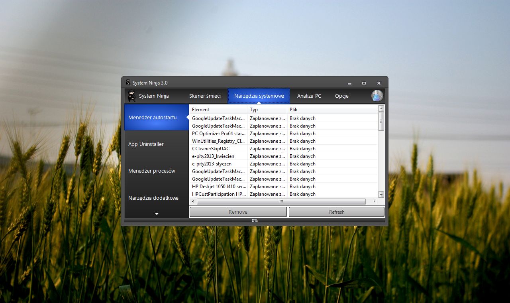Click the horizontal scrollbar thumb
The height and width of the screenshot is (303, 510).
coord(281,202)
